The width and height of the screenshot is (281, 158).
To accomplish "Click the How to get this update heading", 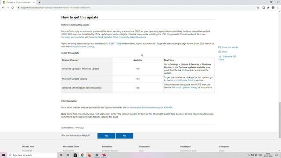I will [80, 17].
